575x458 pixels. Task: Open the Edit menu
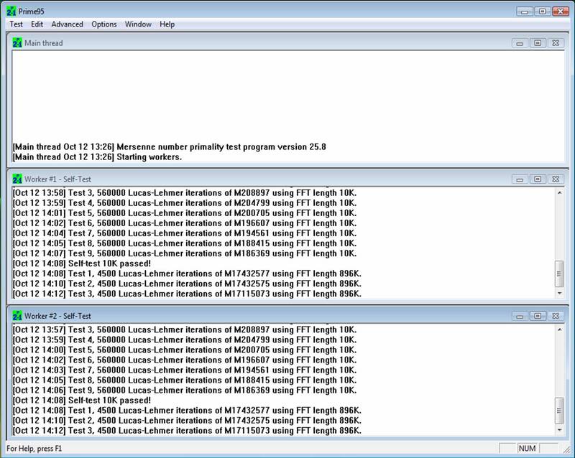(37, 24)
